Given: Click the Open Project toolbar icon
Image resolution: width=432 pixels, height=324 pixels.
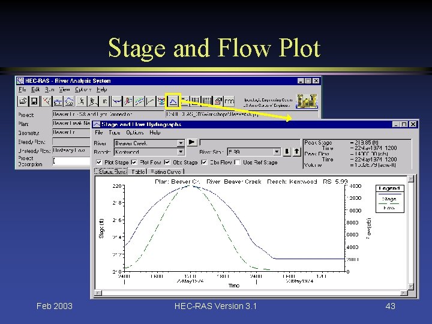Looking at the screenshot, I should [23, 101].
